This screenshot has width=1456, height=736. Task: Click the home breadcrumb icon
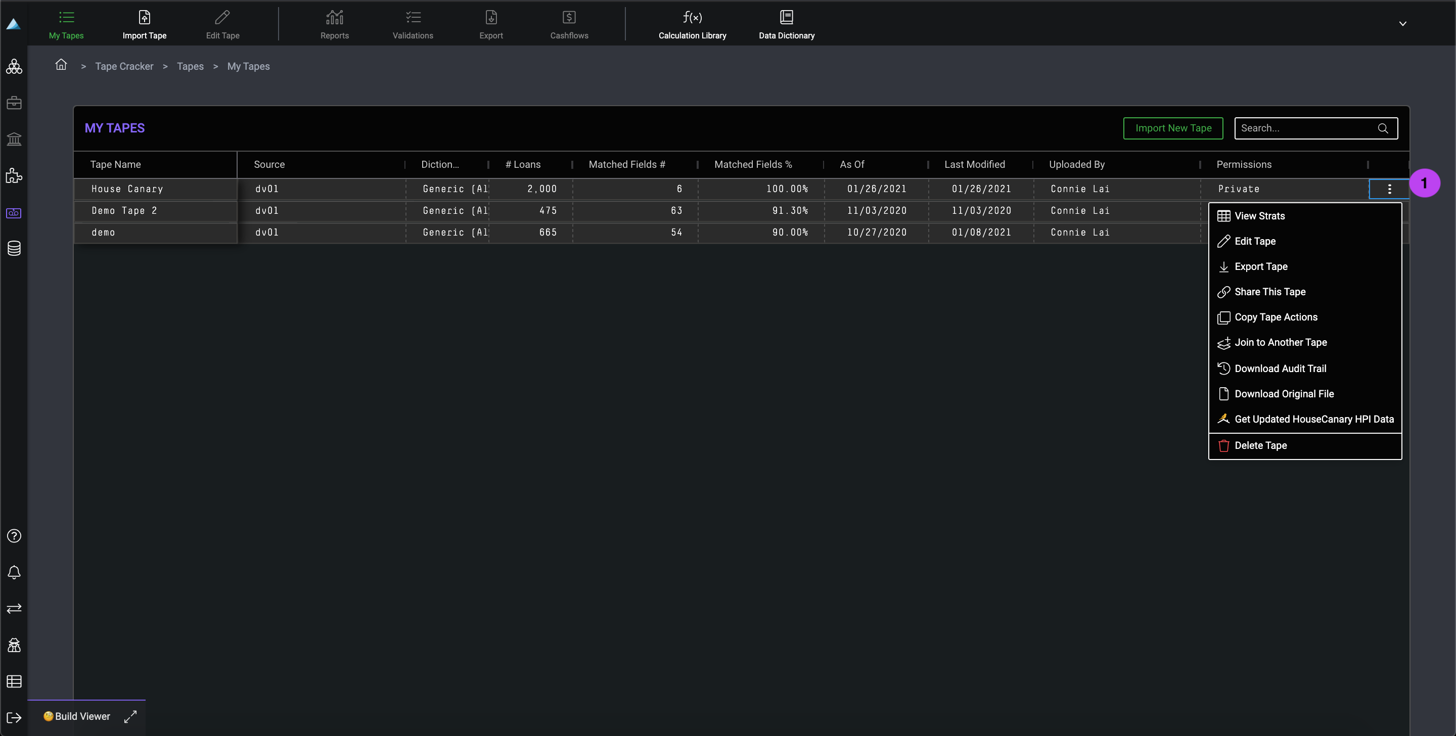coord(61,65)
